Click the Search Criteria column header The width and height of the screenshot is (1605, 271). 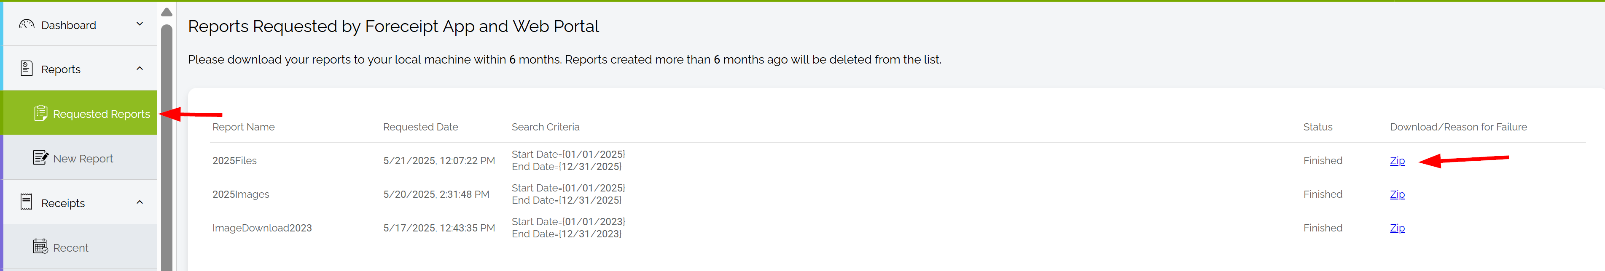click(545, 127)
